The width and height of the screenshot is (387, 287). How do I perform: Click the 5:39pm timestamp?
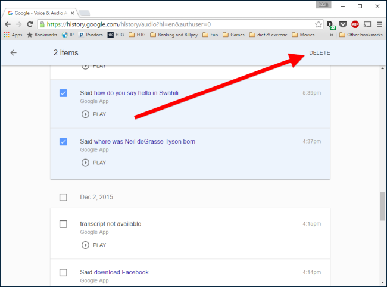point(312,93)
